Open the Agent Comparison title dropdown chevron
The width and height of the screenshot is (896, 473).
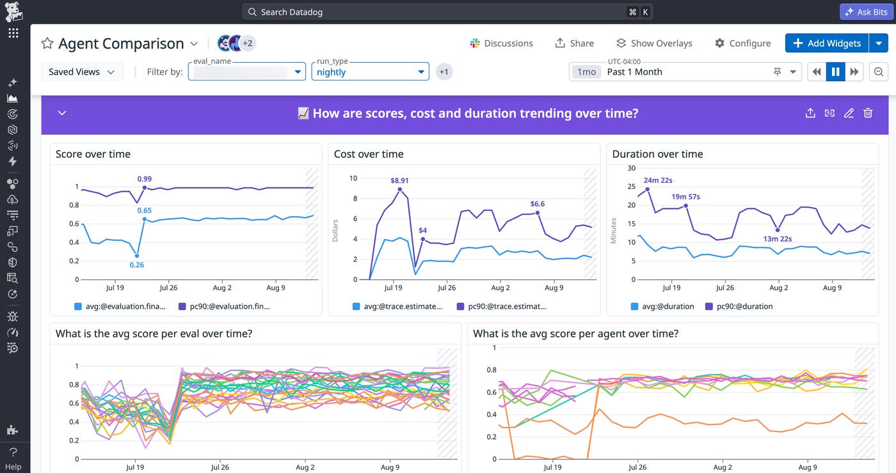click(194, 43)
